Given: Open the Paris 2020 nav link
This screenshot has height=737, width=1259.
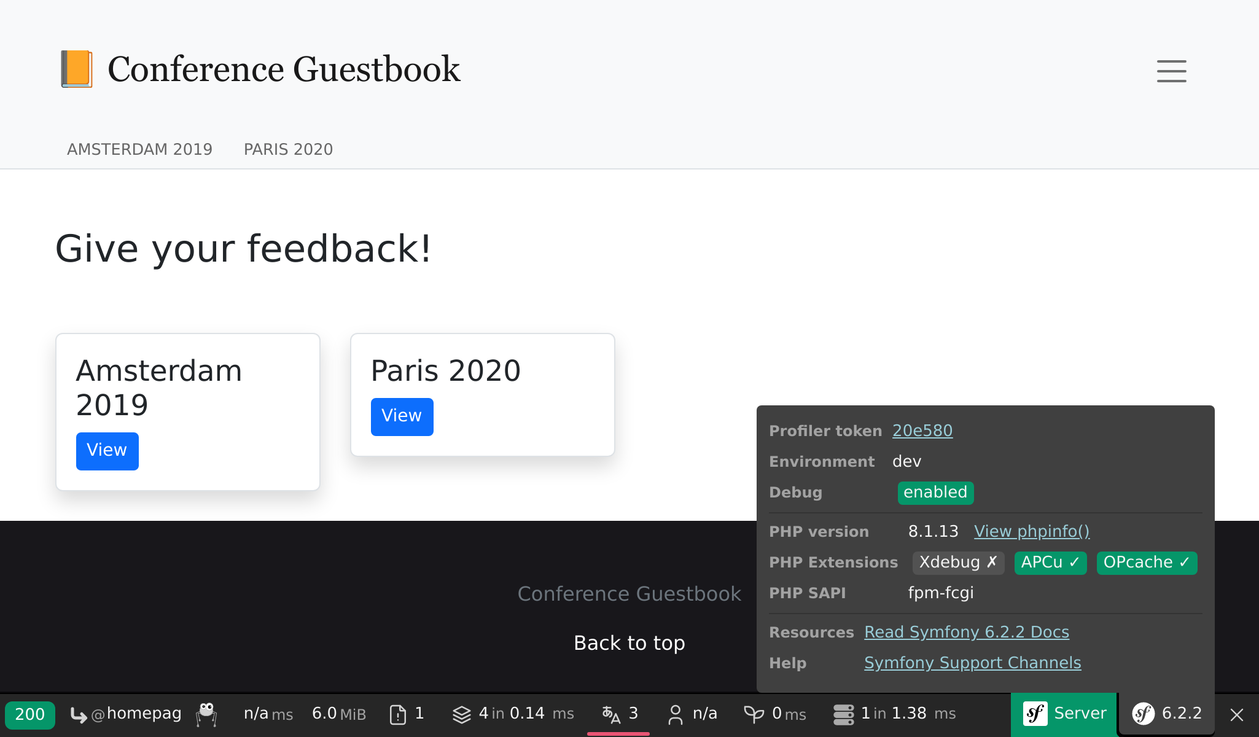Looking at the screenshot, I should click(288, 149).
